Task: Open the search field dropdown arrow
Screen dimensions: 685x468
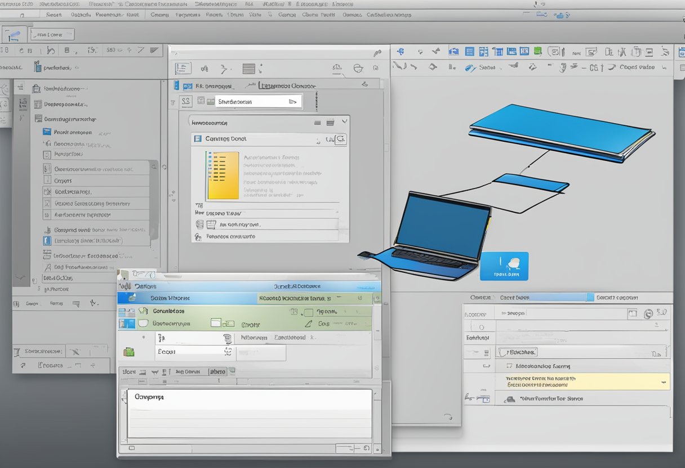Action: (x=293, y=102)
